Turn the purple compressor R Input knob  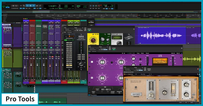pos(102,78)
